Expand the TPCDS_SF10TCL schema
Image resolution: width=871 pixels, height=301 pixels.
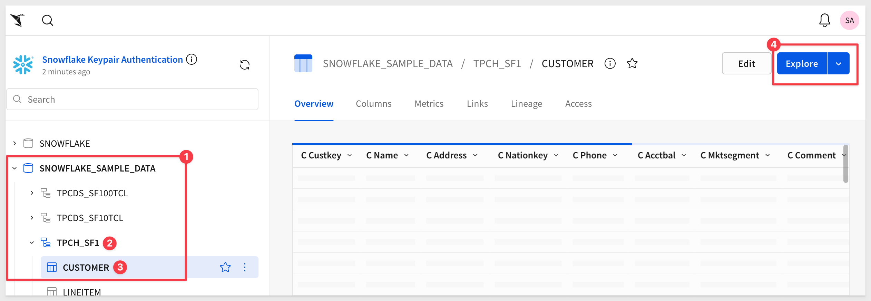click(x=32, y=218)
